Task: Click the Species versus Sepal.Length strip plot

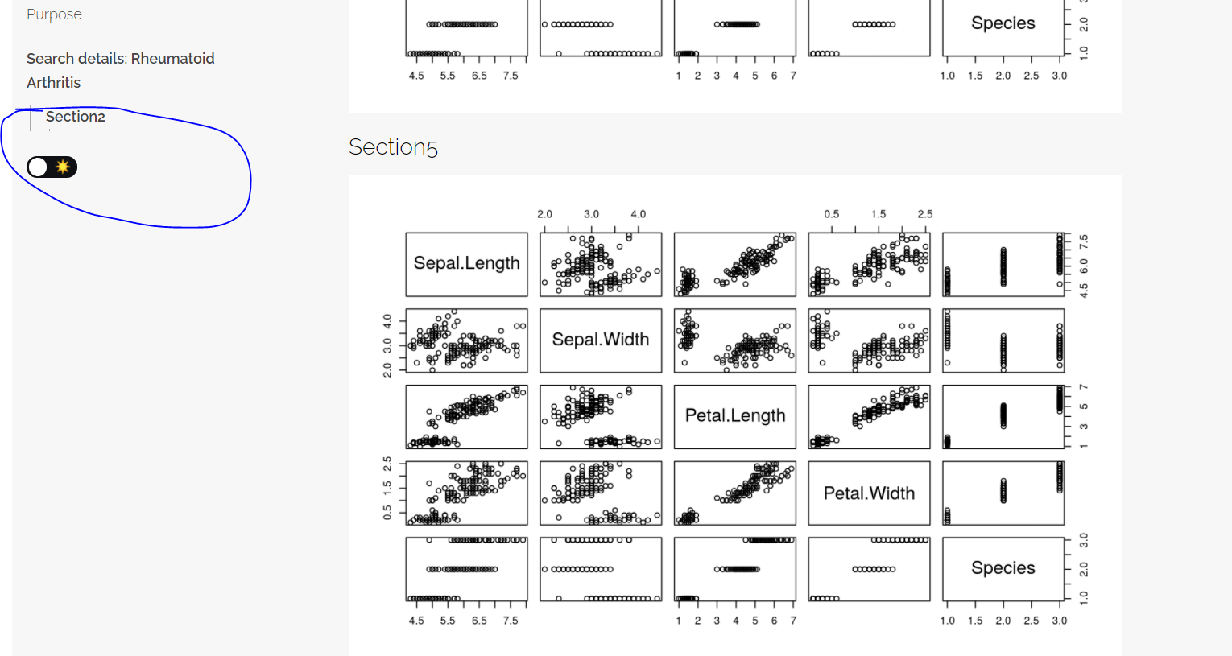Action: [466, 569]
